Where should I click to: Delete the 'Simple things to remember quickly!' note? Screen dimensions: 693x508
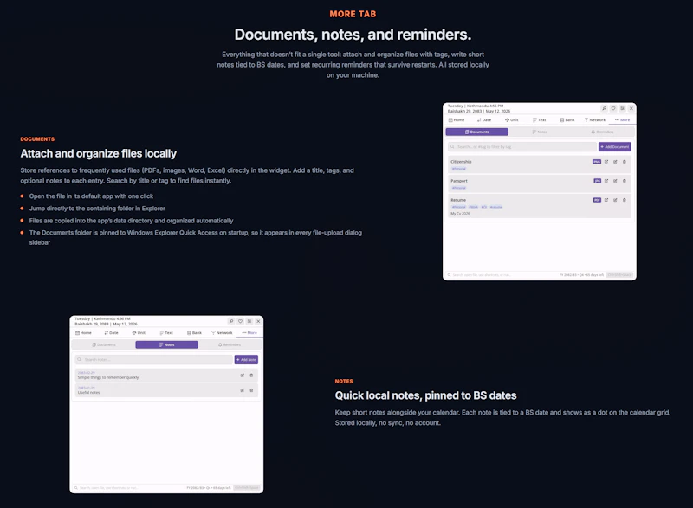click(251, 375)
